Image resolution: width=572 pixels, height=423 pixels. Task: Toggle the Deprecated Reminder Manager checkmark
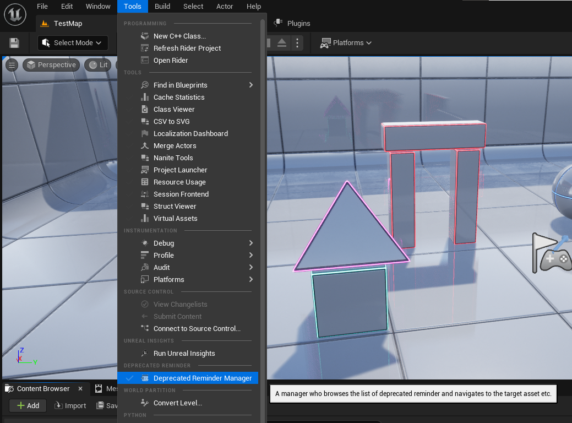[x=129, y=378]
